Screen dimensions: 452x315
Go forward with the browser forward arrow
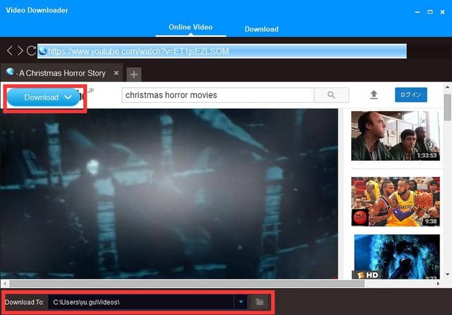[20, 51]
